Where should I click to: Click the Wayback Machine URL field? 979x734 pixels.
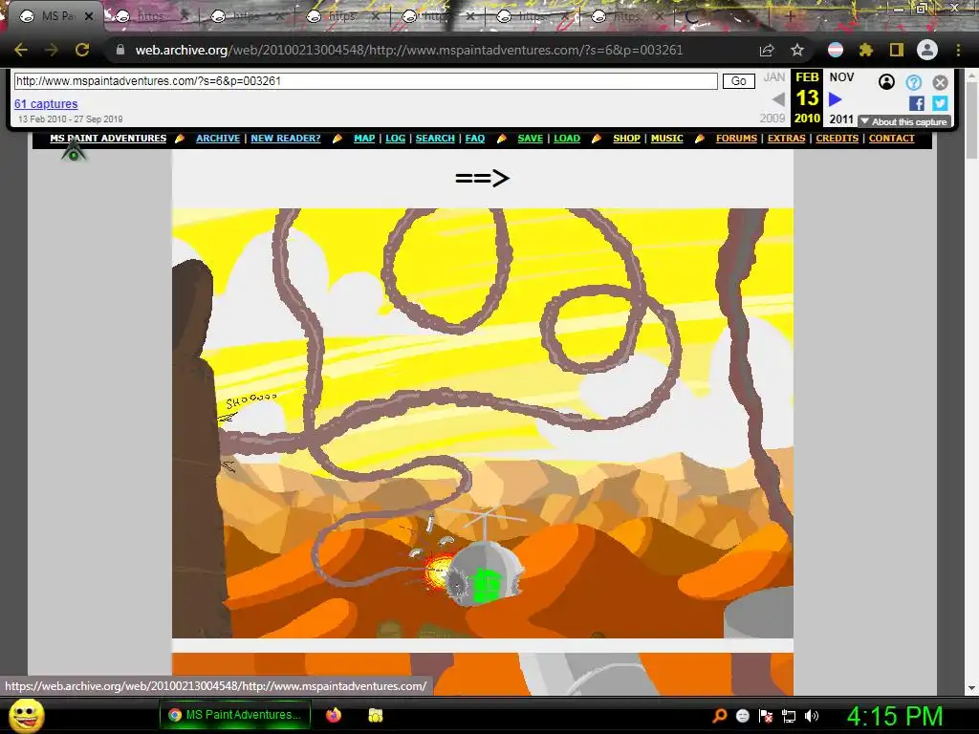366,81
